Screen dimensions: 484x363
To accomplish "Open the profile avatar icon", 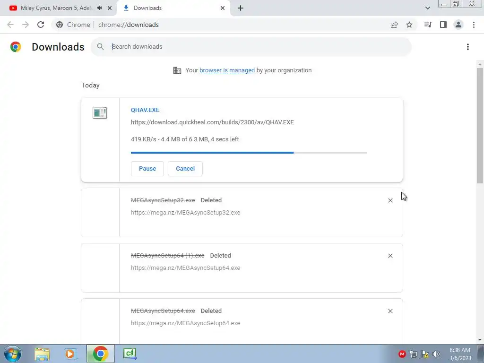I will [458, 25].
